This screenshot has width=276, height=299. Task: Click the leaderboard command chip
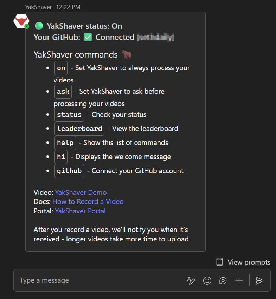coord(79,129)
